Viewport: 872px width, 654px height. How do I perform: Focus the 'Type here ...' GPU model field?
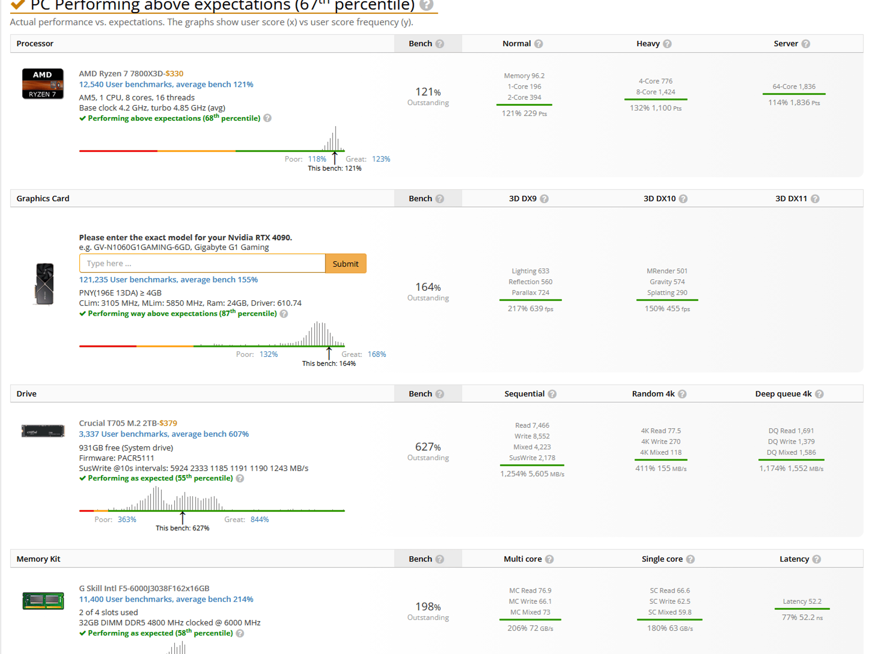pyautogui.click(x=202, y=264)
